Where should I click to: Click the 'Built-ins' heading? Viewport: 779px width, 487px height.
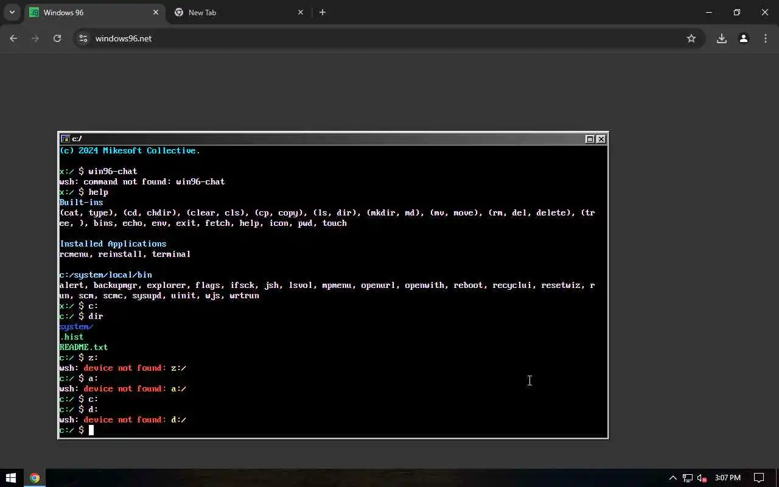pos(81,202)
